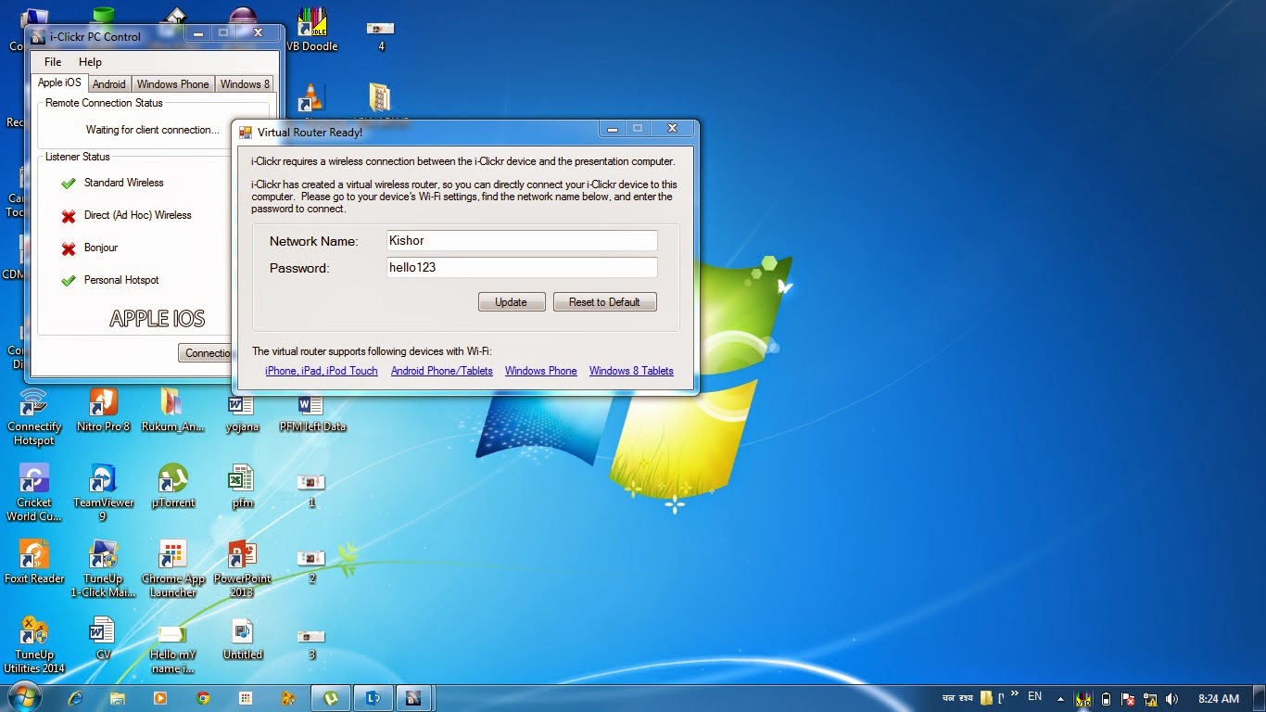Open Windows Explorer from the taskbar
The width and height of the screenshot is (1266, 712).
point(118,698)
